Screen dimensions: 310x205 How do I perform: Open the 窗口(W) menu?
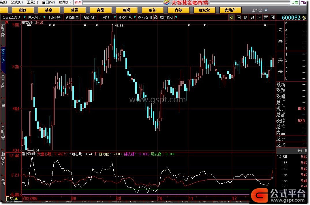coord(48,2)
